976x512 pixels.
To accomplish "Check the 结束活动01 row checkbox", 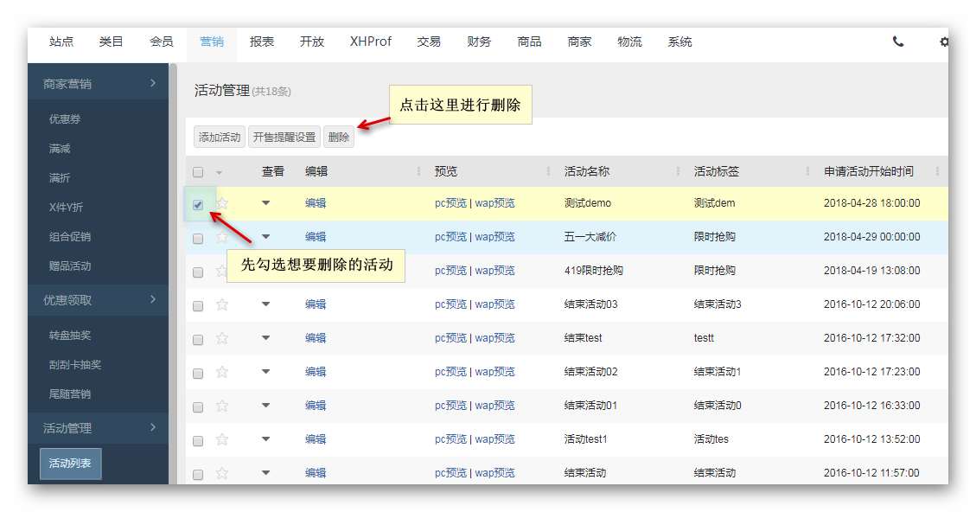I will tap(198, 406).
